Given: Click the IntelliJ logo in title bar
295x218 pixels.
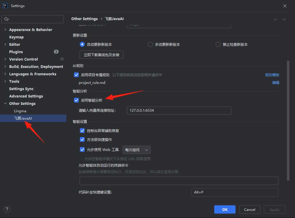Looking at the screenshot, I should click(5, 6).
